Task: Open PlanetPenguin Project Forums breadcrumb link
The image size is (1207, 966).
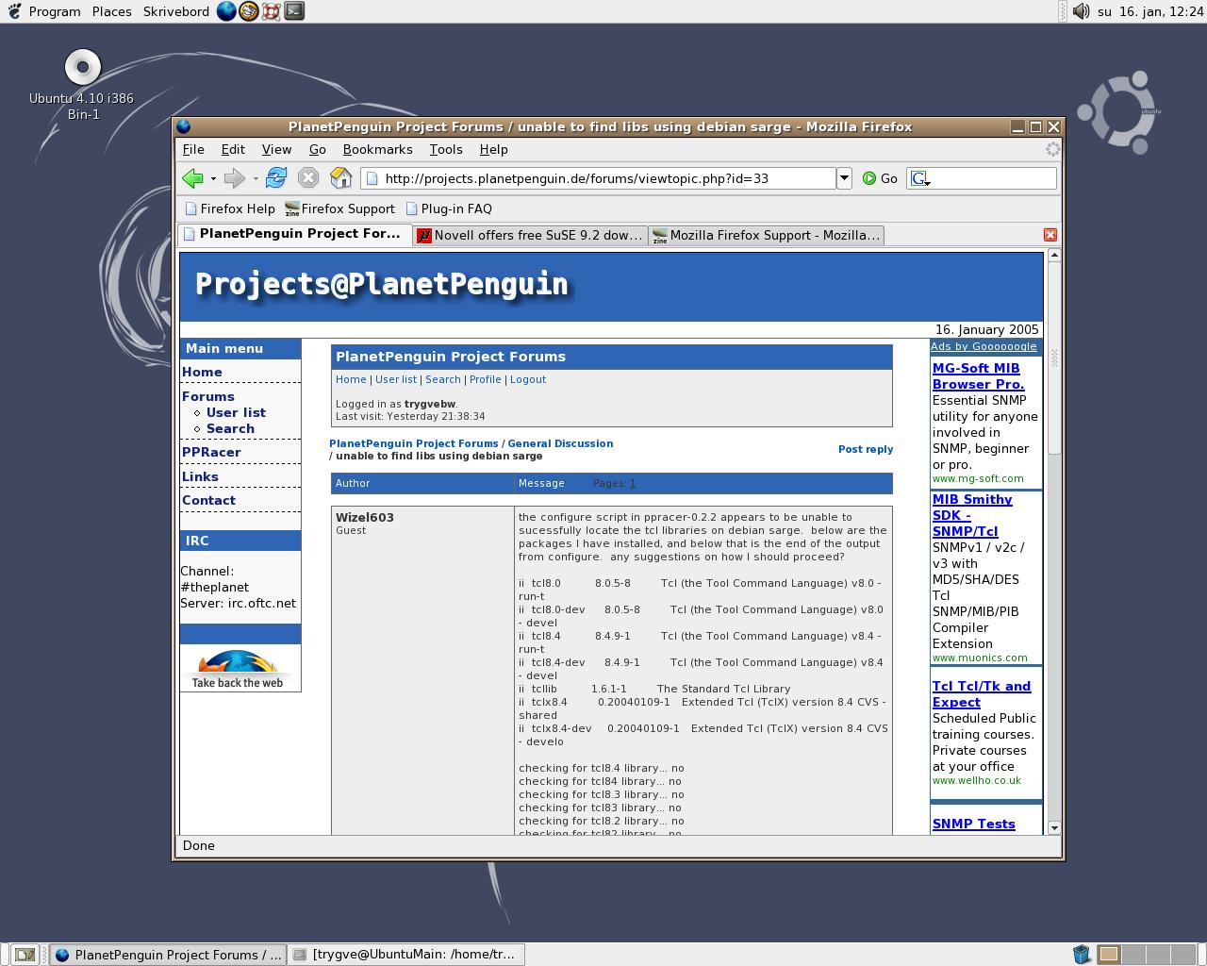Action: [414, 443]
